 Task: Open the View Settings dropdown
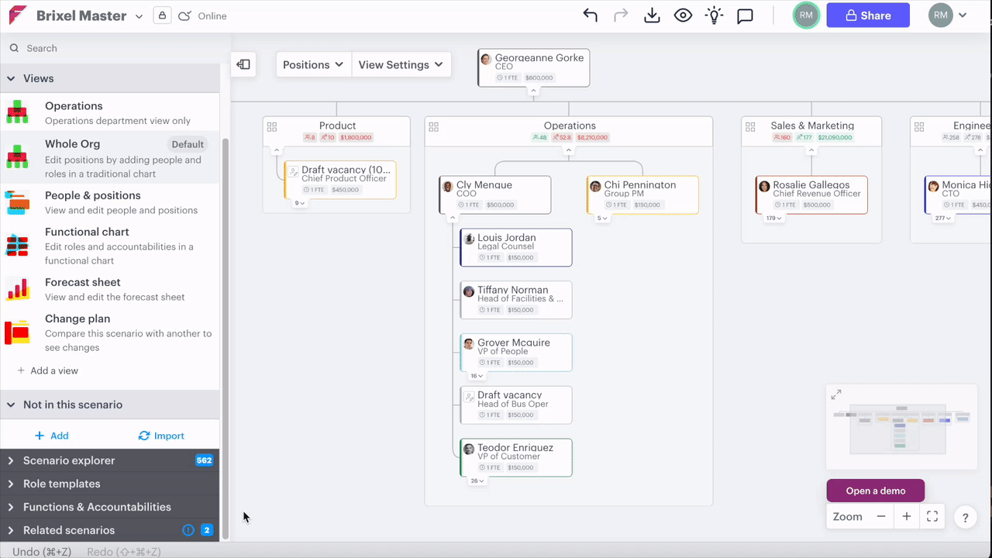pos(401,65)
